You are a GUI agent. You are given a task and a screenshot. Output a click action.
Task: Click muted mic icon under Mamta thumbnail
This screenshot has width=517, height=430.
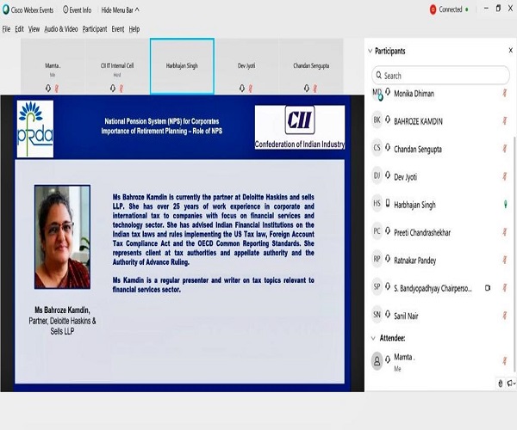tap(56, 89)
